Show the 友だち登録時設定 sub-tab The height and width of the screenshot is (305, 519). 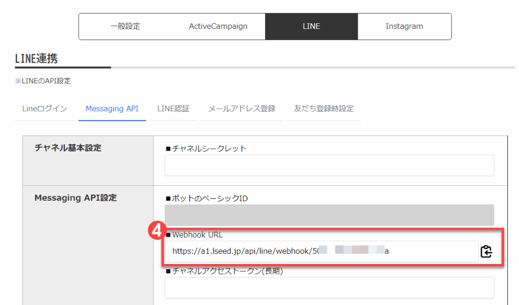324,109
